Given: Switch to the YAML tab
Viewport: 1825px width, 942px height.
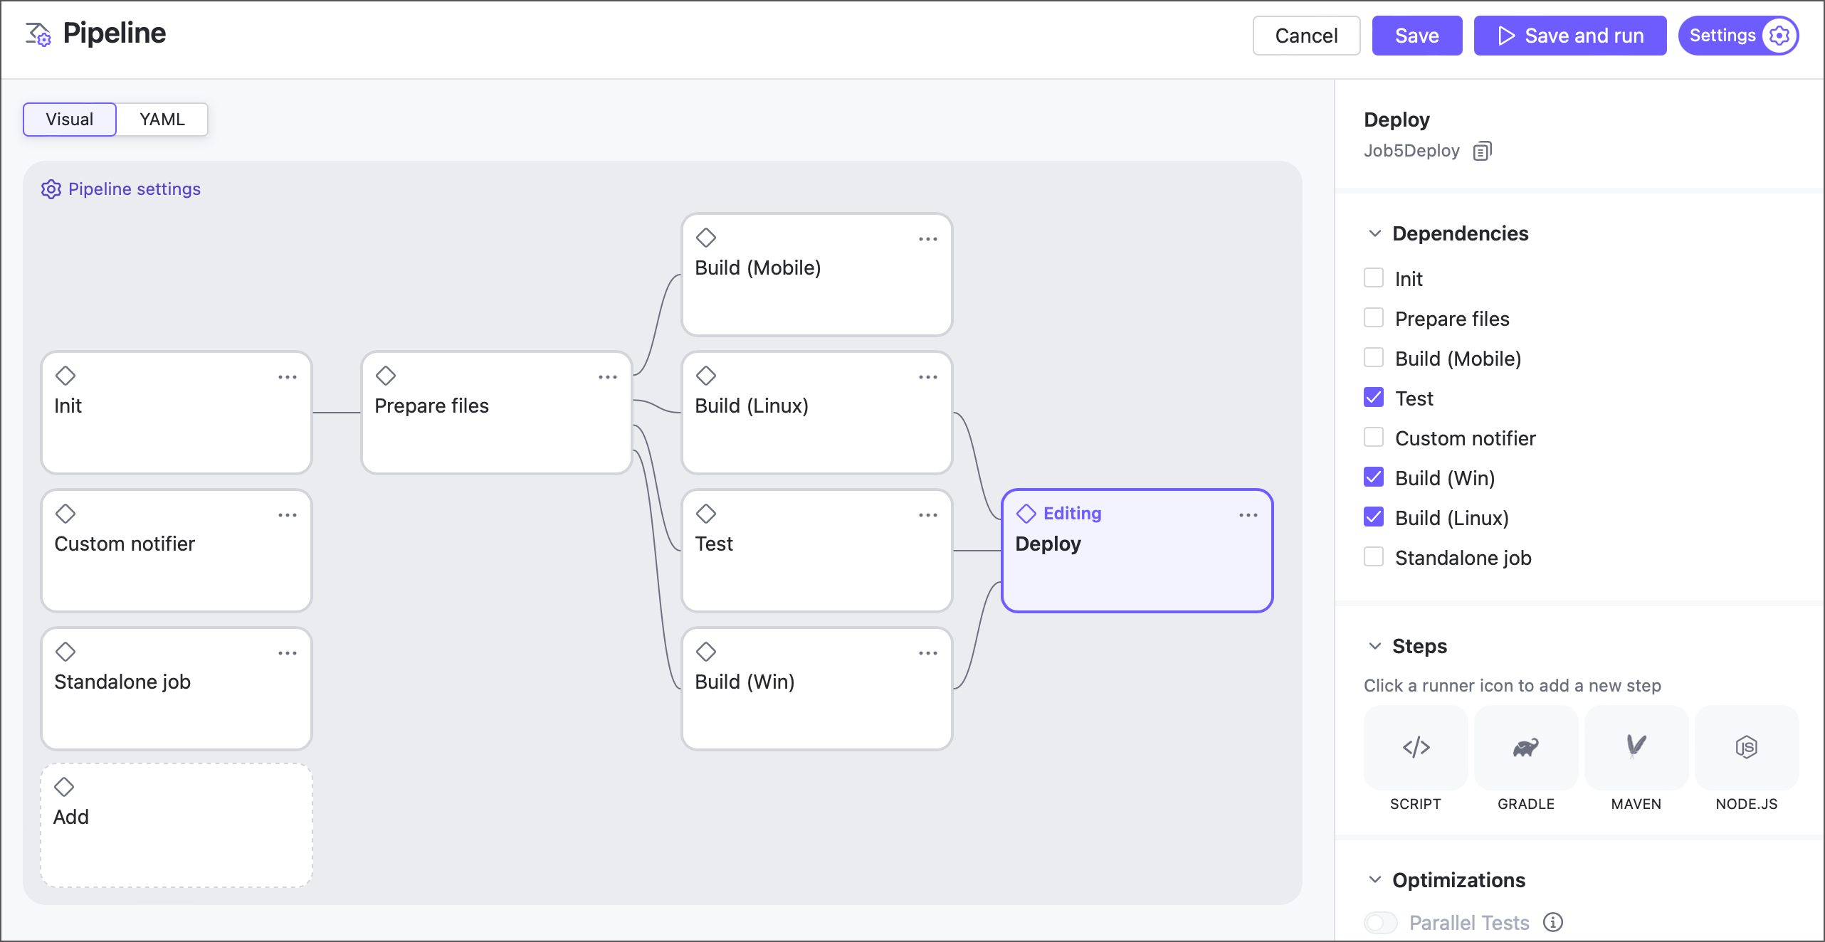Looking at the screenshot, I should (x=162, y=119).
